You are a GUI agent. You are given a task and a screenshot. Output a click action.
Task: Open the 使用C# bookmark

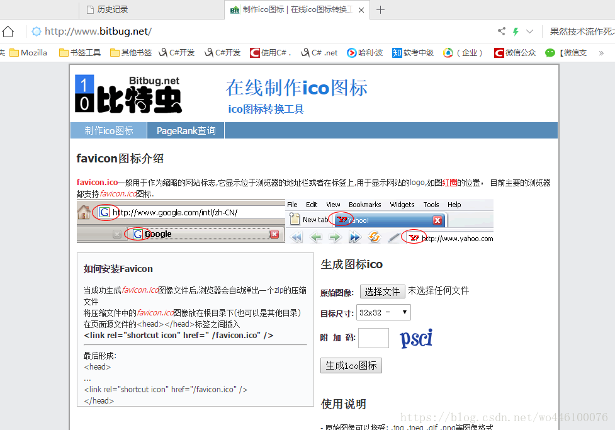coord(271,53)
